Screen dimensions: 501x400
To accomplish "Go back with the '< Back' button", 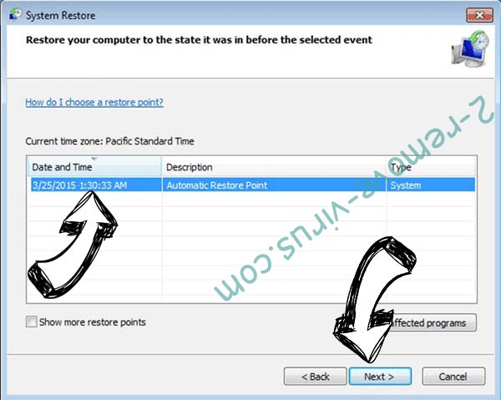I will pos(315,377).
